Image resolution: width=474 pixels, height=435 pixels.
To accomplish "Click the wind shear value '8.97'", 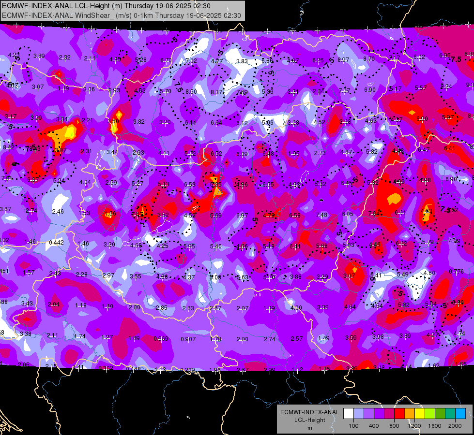I will 343,60.
